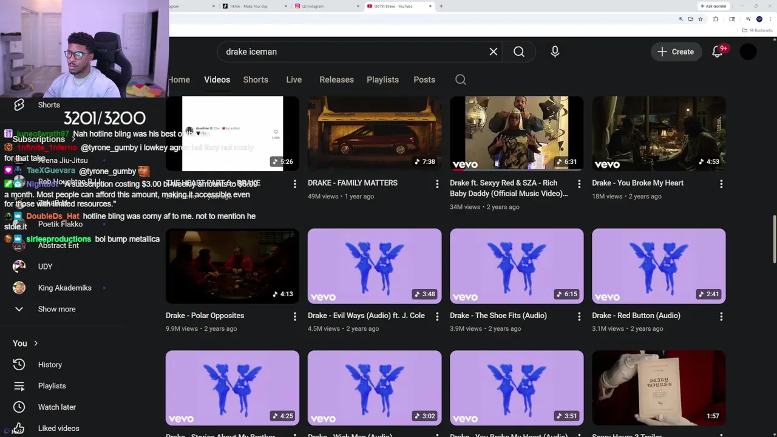Open the Chrome profile avatar
Image resolution: width=777 pixels, height=437 pixels.
coord(759,19)
